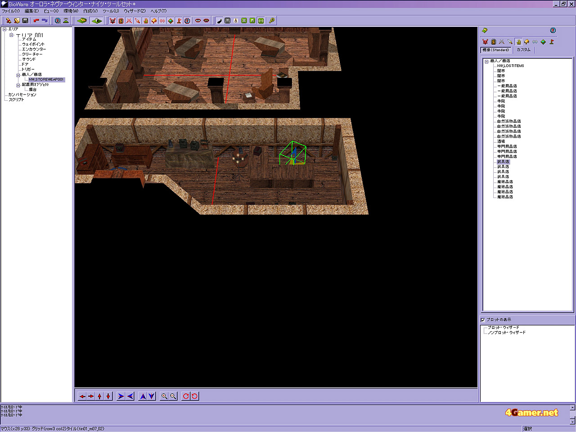Image resolution: width=576 pixels, height=432 pixels.
Task: Select sound palette icon in right panel
Action: (x=535, y=42)
